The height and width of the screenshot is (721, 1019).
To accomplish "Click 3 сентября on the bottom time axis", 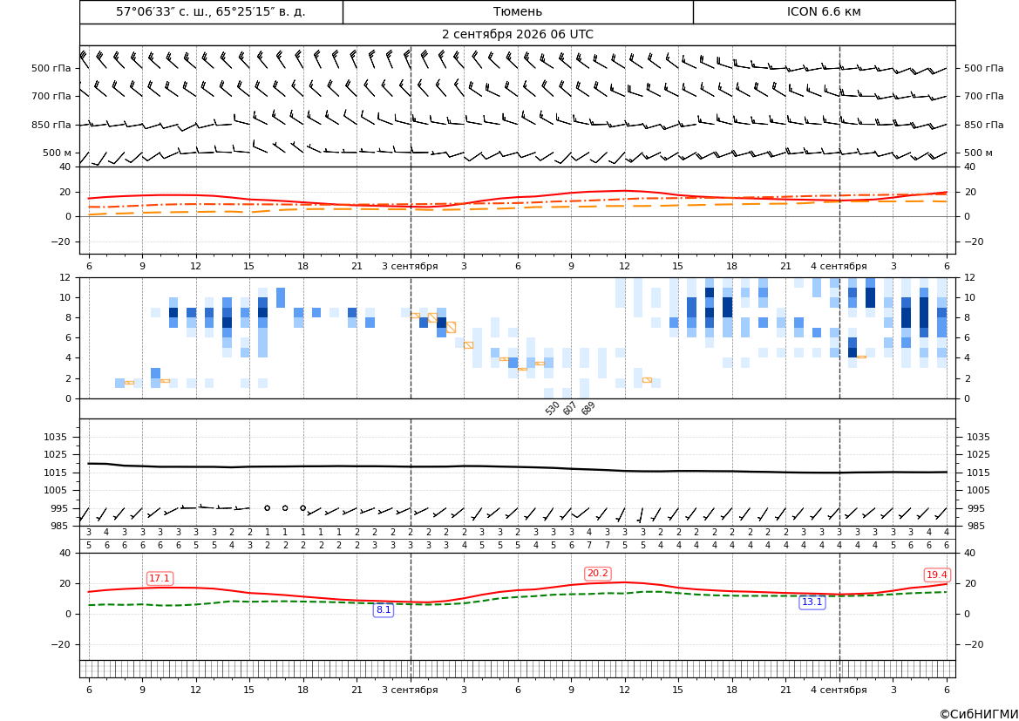I will [x=410, y=690].
